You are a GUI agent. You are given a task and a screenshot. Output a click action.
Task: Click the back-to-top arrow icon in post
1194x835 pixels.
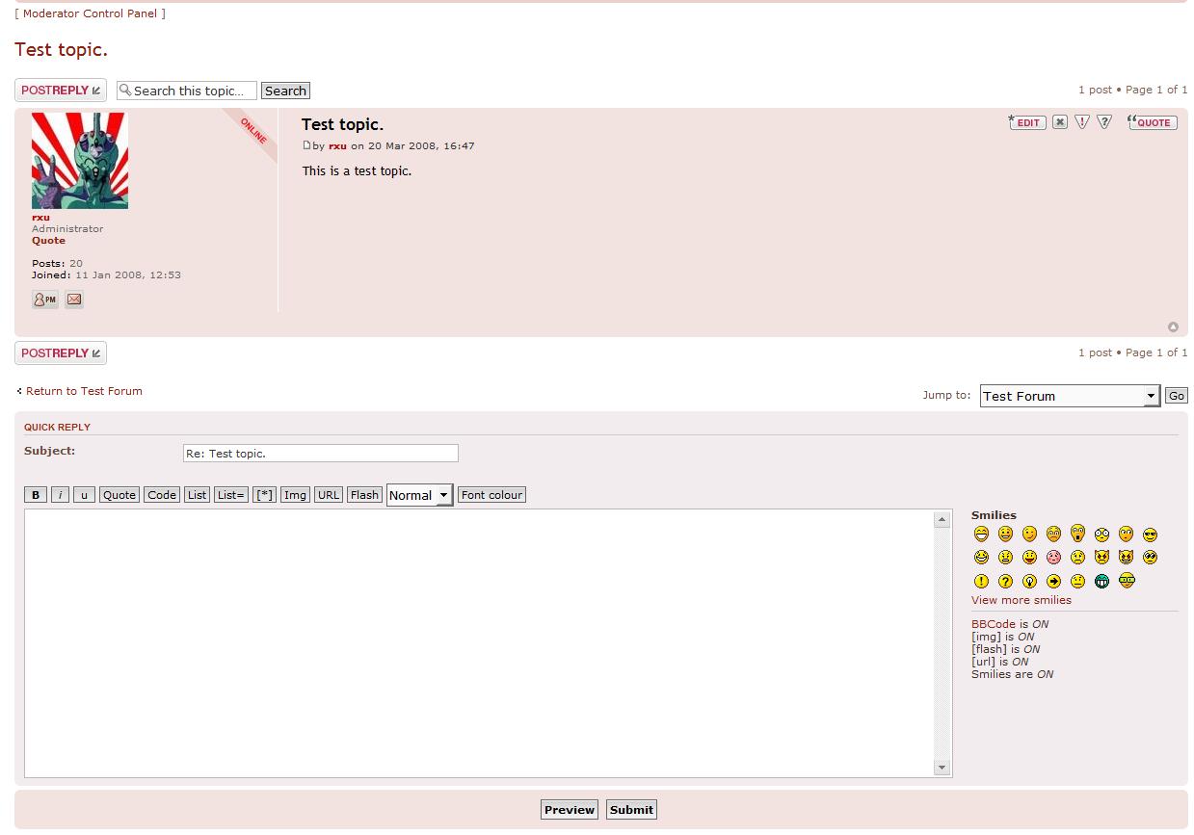[1173, 327]
